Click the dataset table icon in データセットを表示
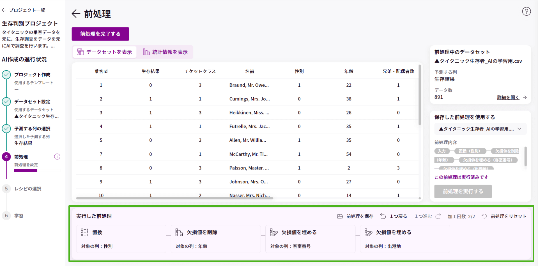This screenshot has height=266, width=538. coord(81,52)
